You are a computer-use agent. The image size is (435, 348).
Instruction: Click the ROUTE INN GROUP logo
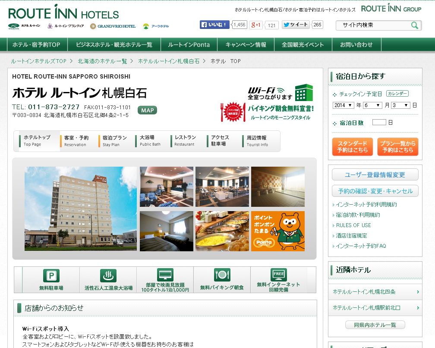point(391,8)
